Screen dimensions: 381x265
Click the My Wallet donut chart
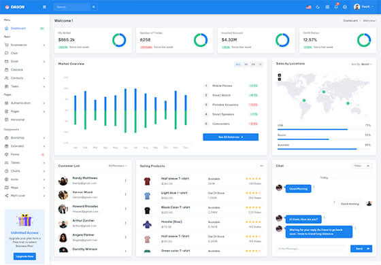119,40
